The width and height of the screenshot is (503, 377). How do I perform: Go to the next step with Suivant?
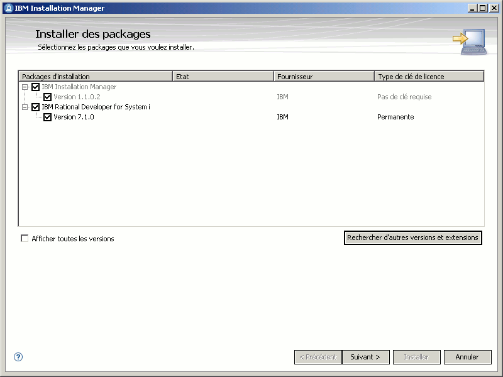[366, 357]
